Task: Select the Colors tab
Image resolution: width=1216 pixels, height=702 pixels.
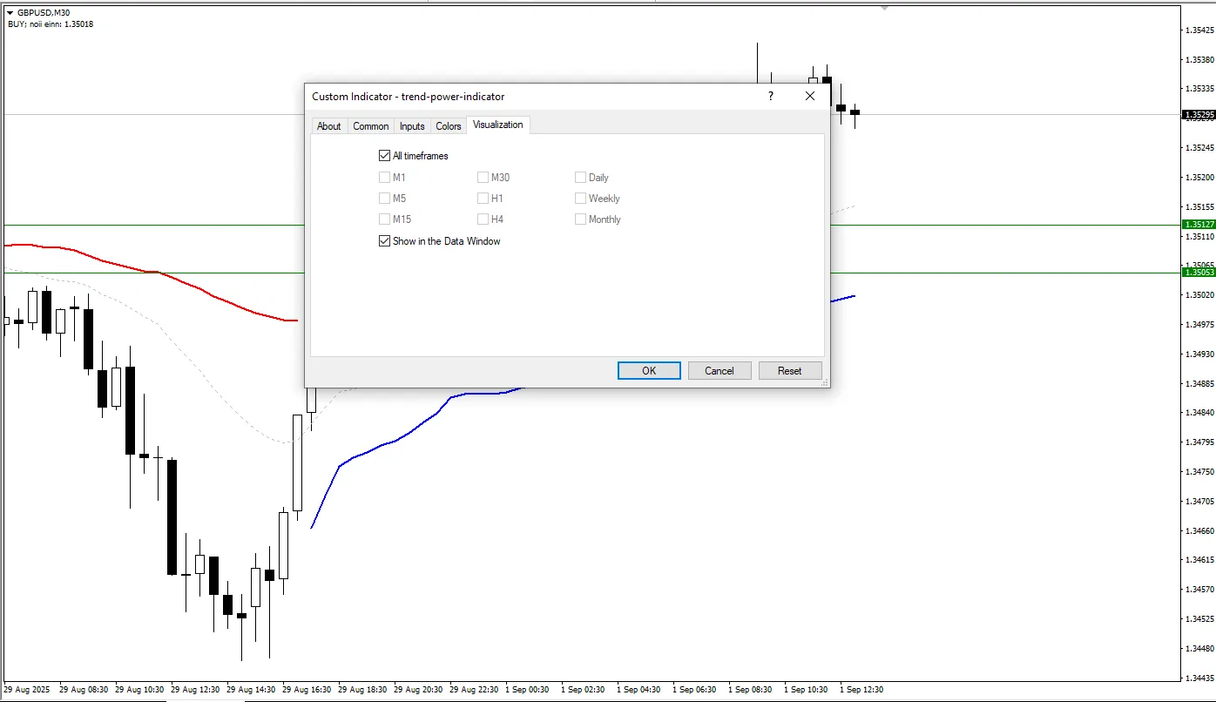Action: [x=449, y=126]
